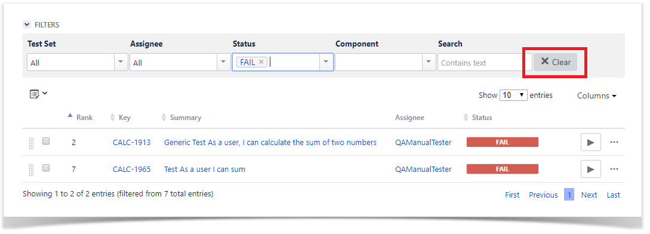Select the checkbox for CALC-1913 row
Image resolution: width=650 pixels, height=234 pixels.
[46, 141]
